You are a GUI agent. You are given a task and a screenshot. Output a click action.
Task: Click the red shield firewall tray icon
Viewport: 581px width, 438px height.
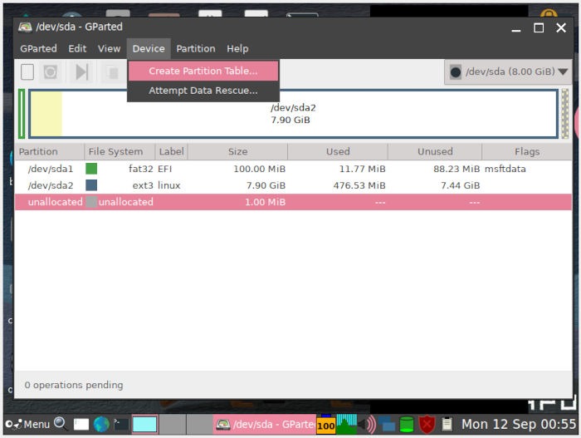point(427,424)
